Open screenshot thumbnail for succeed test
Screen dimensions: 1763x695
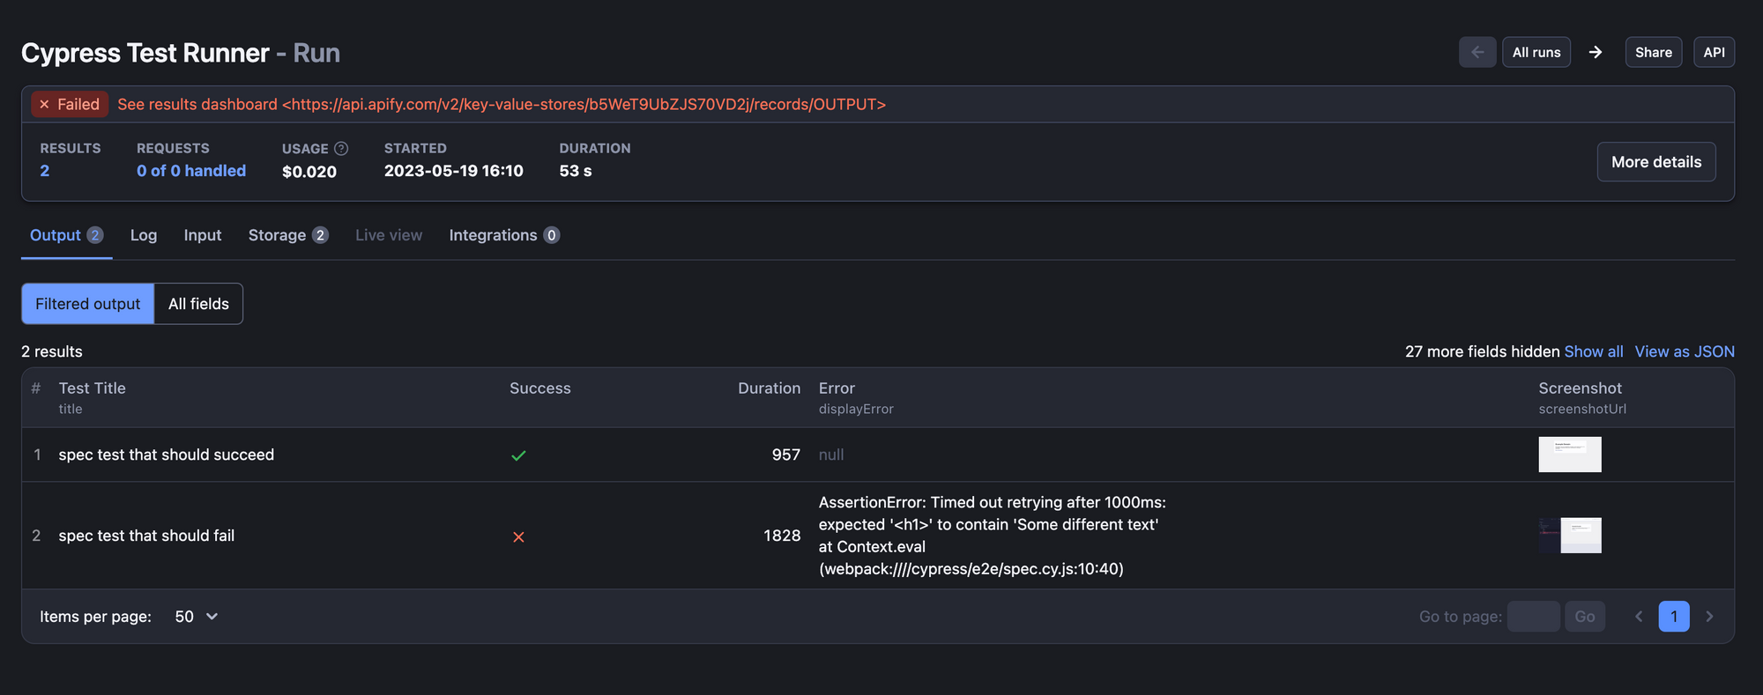pyautogui.click(x=1570, y=455)
